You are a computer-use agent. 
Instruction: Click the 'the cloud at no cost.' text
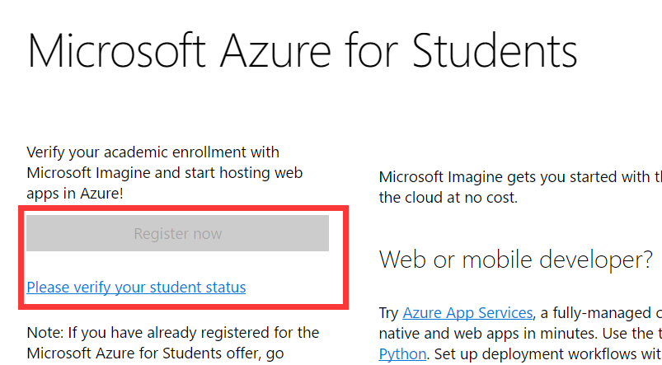point(448,198)
